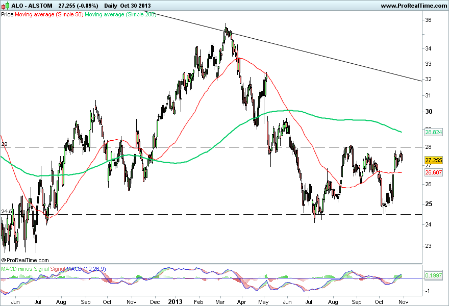Click the 33 price axis label
The height and width of the screenshot is (306, 449).
(429, 64)
